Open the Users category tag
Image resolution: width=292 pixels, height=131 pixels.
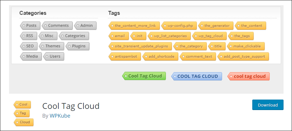click(x=54, y=56)
